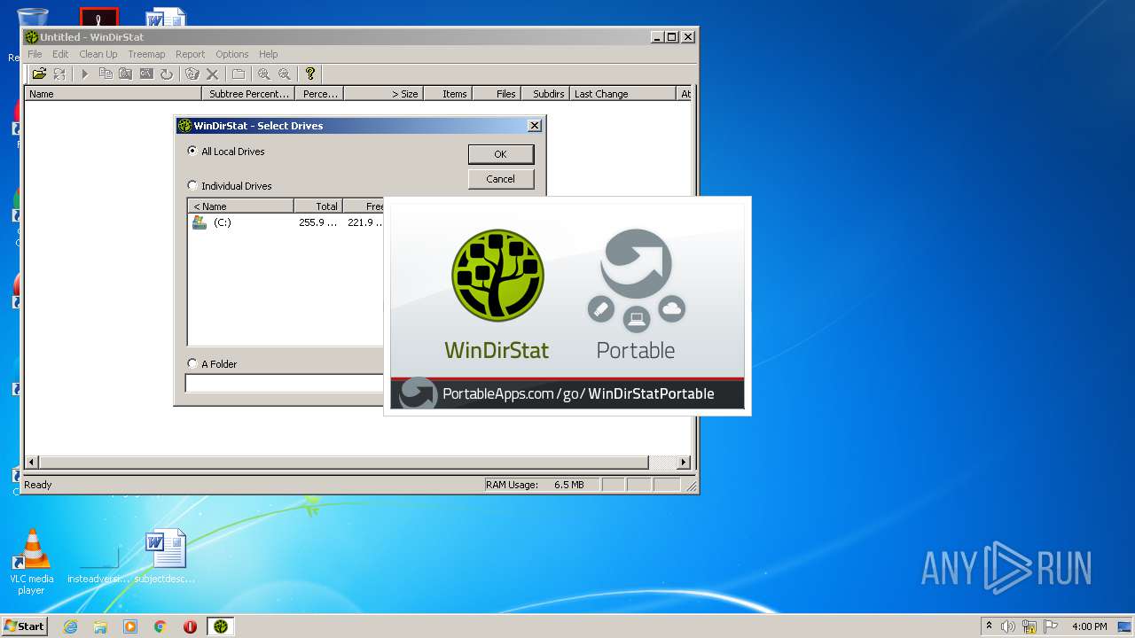Click the yellow Help question mark icon
Screen dimensions: 1135x638
309,74
